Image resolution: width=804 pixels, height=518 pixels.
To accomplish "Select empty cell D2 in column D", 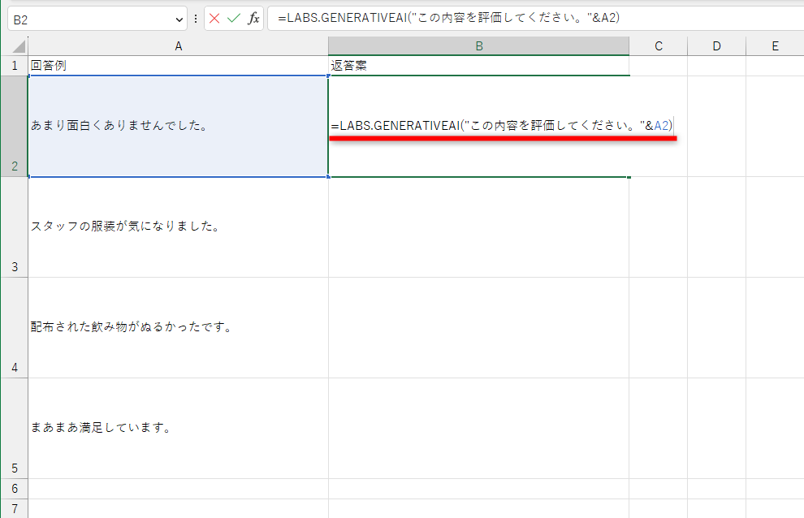I will (716, 126).
